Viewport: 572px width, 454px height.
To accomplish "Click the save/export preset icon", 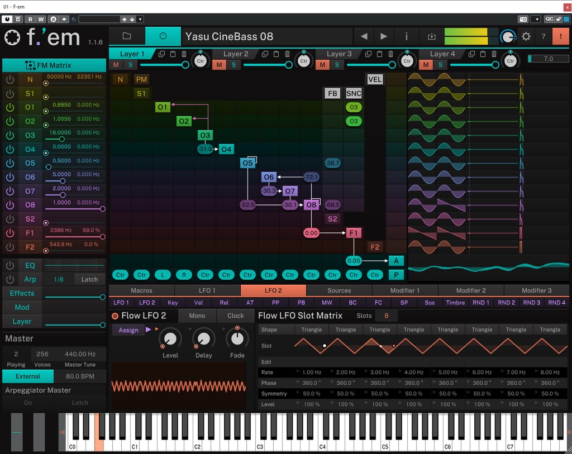I will coord(431,36).
